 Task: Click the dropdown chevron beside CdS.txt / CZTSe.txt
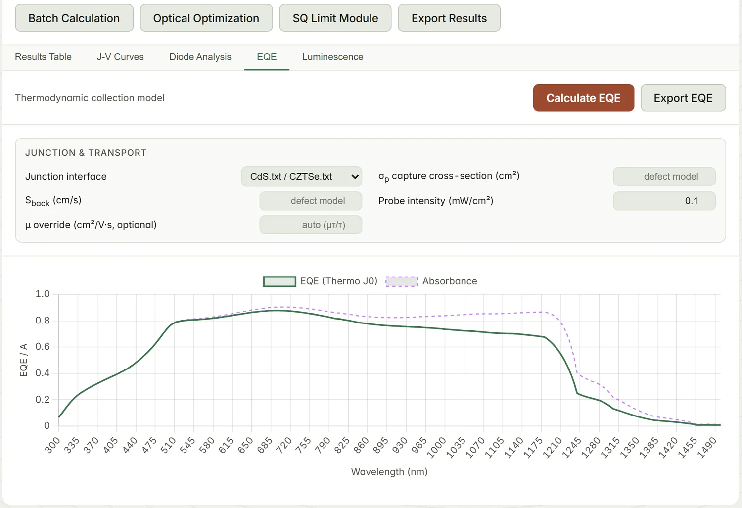(355, 177)
